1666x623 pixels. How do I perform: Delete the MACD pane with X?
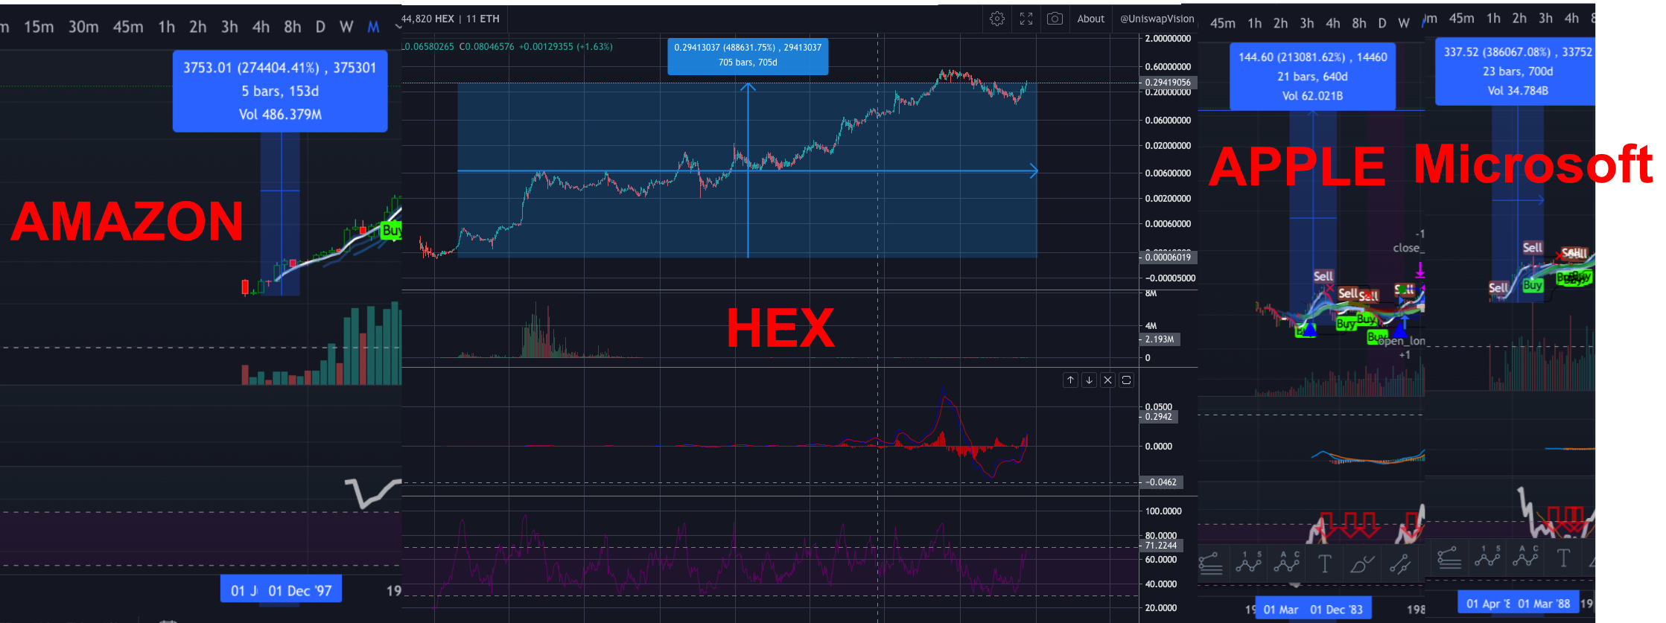click(1107, 380)
